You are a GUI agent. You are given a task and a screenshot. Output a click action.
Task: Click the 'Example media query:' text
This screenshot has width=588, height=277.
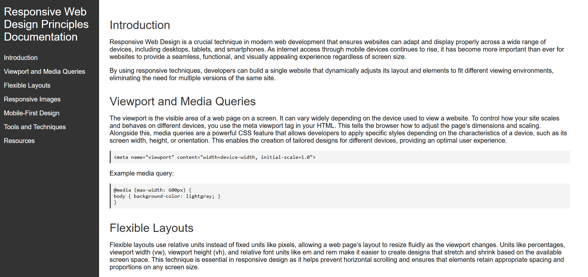coord(142,173)
